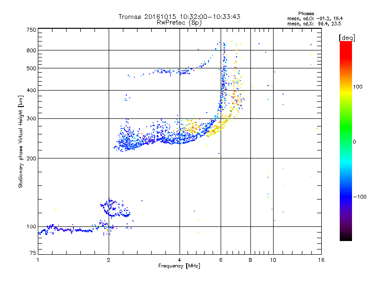
Task: Click the 'Phases' header text
Action: point(306,14)
